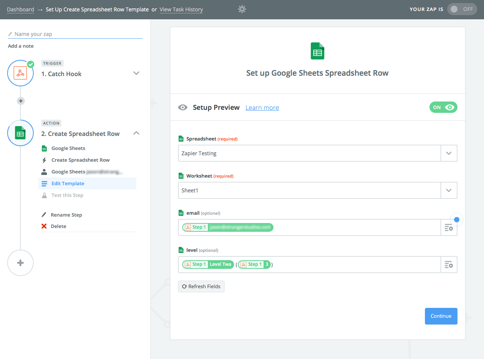Screen dimensions: 484x359
Task: Open the Spreadsheet dropdown
Action: 449,153
